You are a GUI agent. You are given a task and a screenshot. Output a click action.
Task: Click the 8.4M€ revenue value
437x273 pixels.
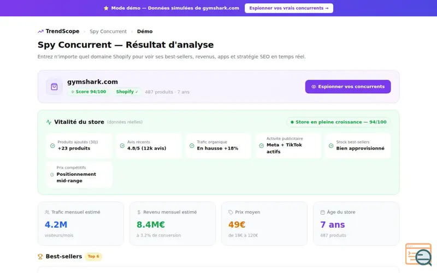pyautogui.click(x=151, y=224)
